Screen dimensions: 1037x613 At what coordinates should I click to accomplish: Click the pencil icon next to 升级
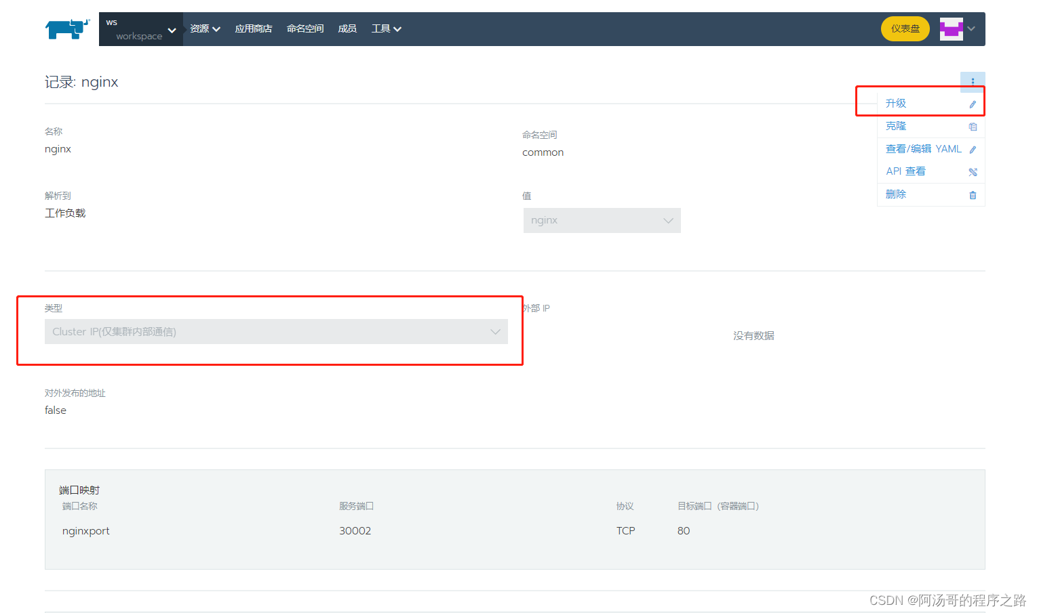973,104
